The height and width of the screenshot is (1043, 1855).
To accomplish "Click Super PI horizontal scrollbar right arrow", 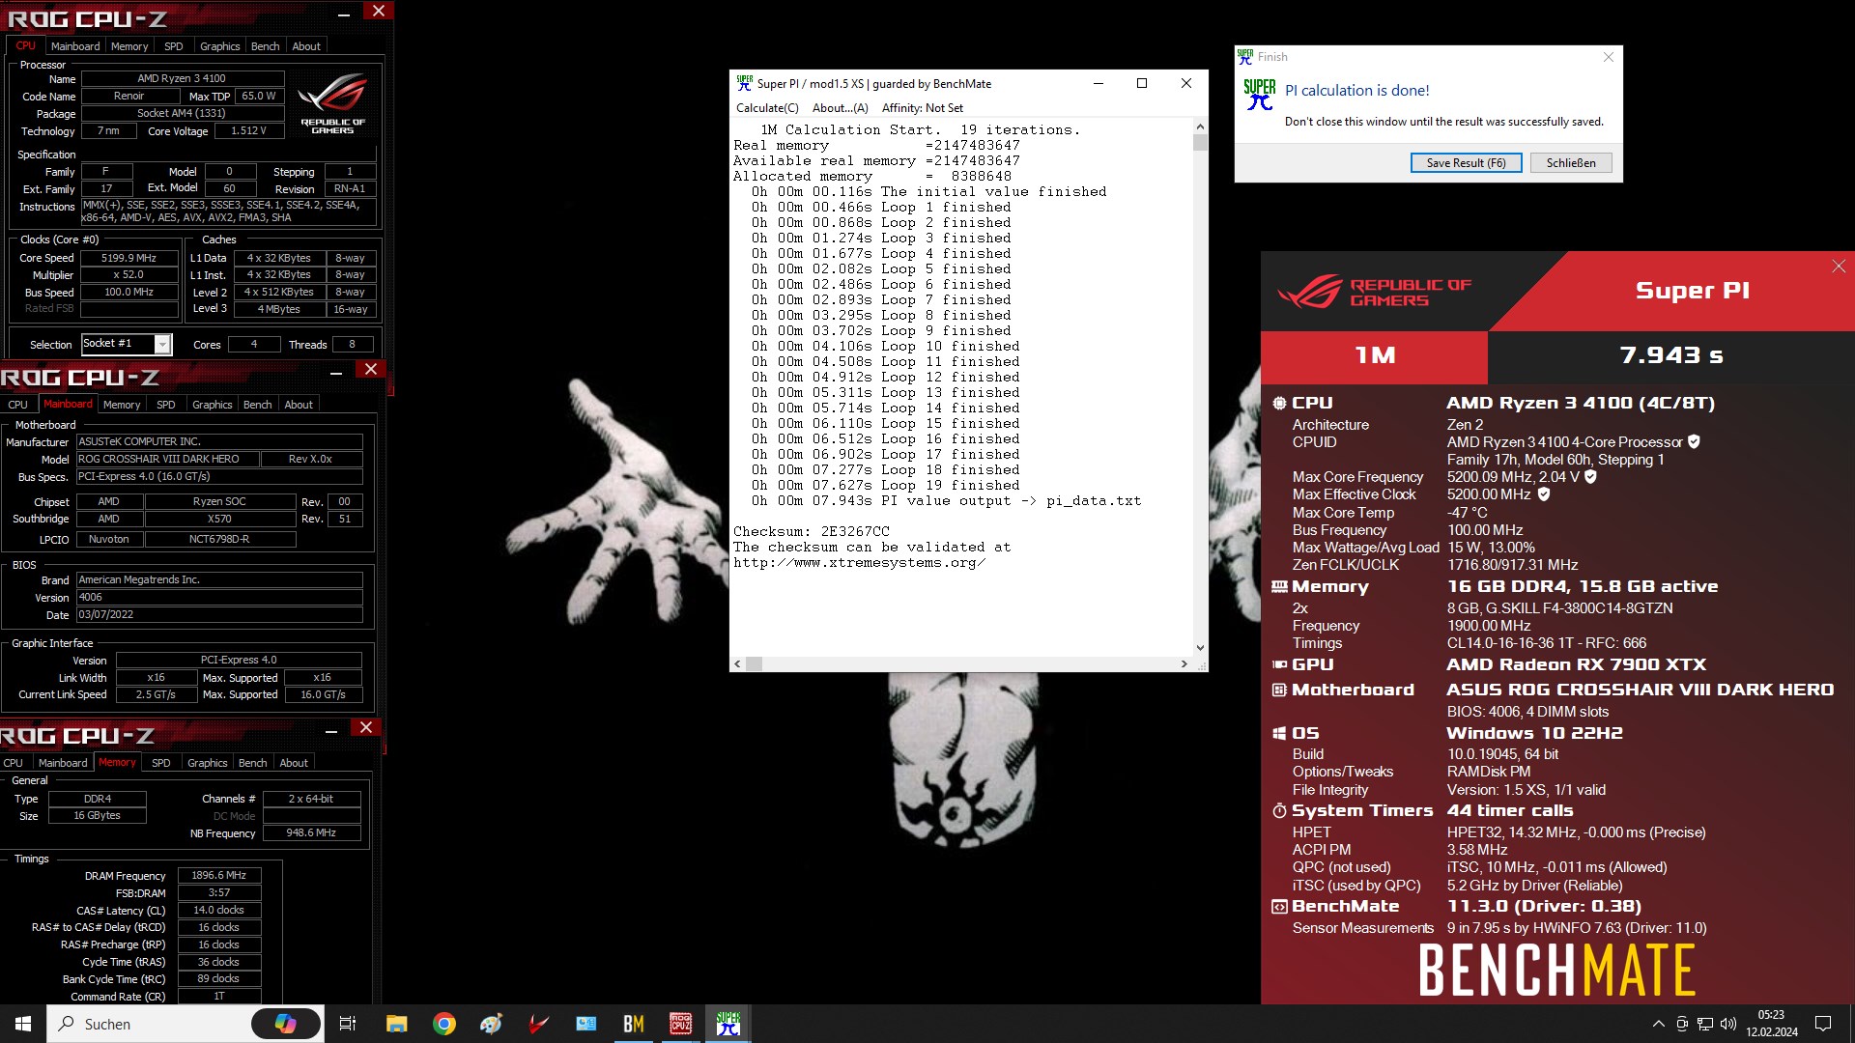I will point(1184,663).
